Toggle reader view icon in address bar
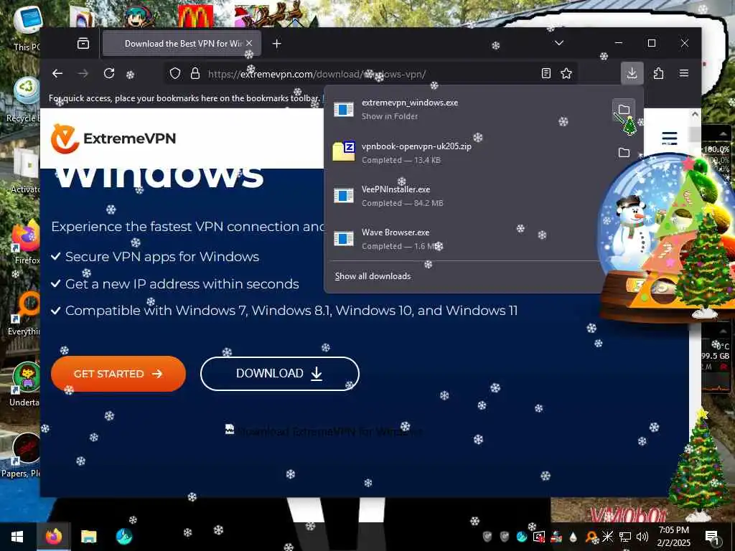This screenshot has height=551, width=735. 546,74
